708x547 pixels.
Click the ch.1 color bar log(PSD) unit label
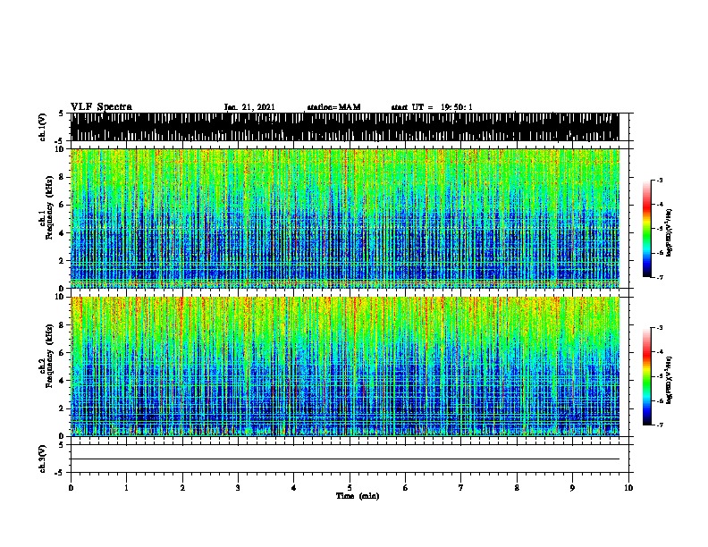click(x=670, y=232)
